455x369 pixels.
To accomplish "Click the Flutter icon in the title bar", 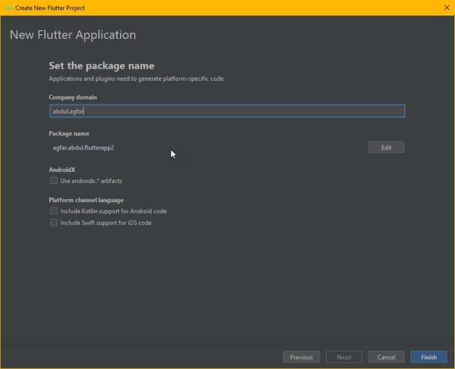I will [x=7, y=8].
